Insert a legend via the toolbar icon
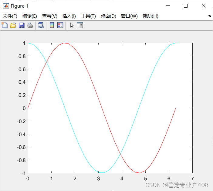The image size is (213, 191). (x=60, y=25)
